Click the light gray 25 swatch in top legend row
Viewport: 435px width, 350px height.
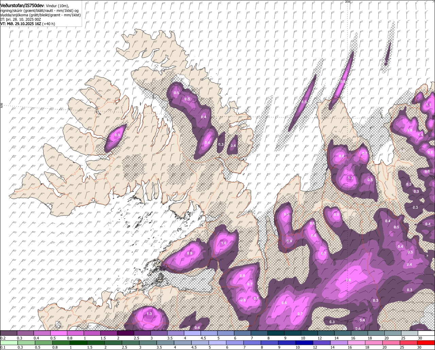410,333
